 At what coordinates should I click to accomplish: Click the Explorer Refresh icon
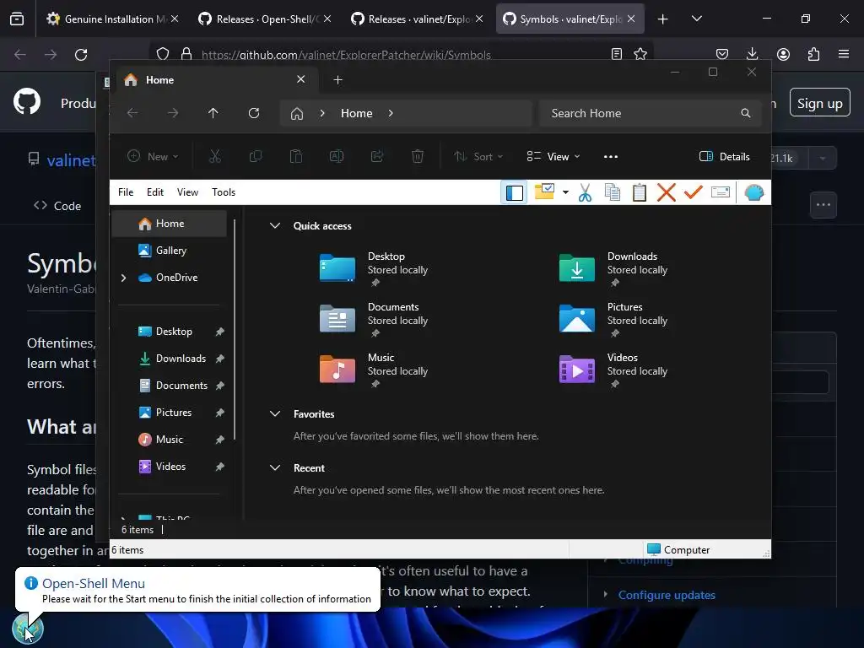[253, 113]
